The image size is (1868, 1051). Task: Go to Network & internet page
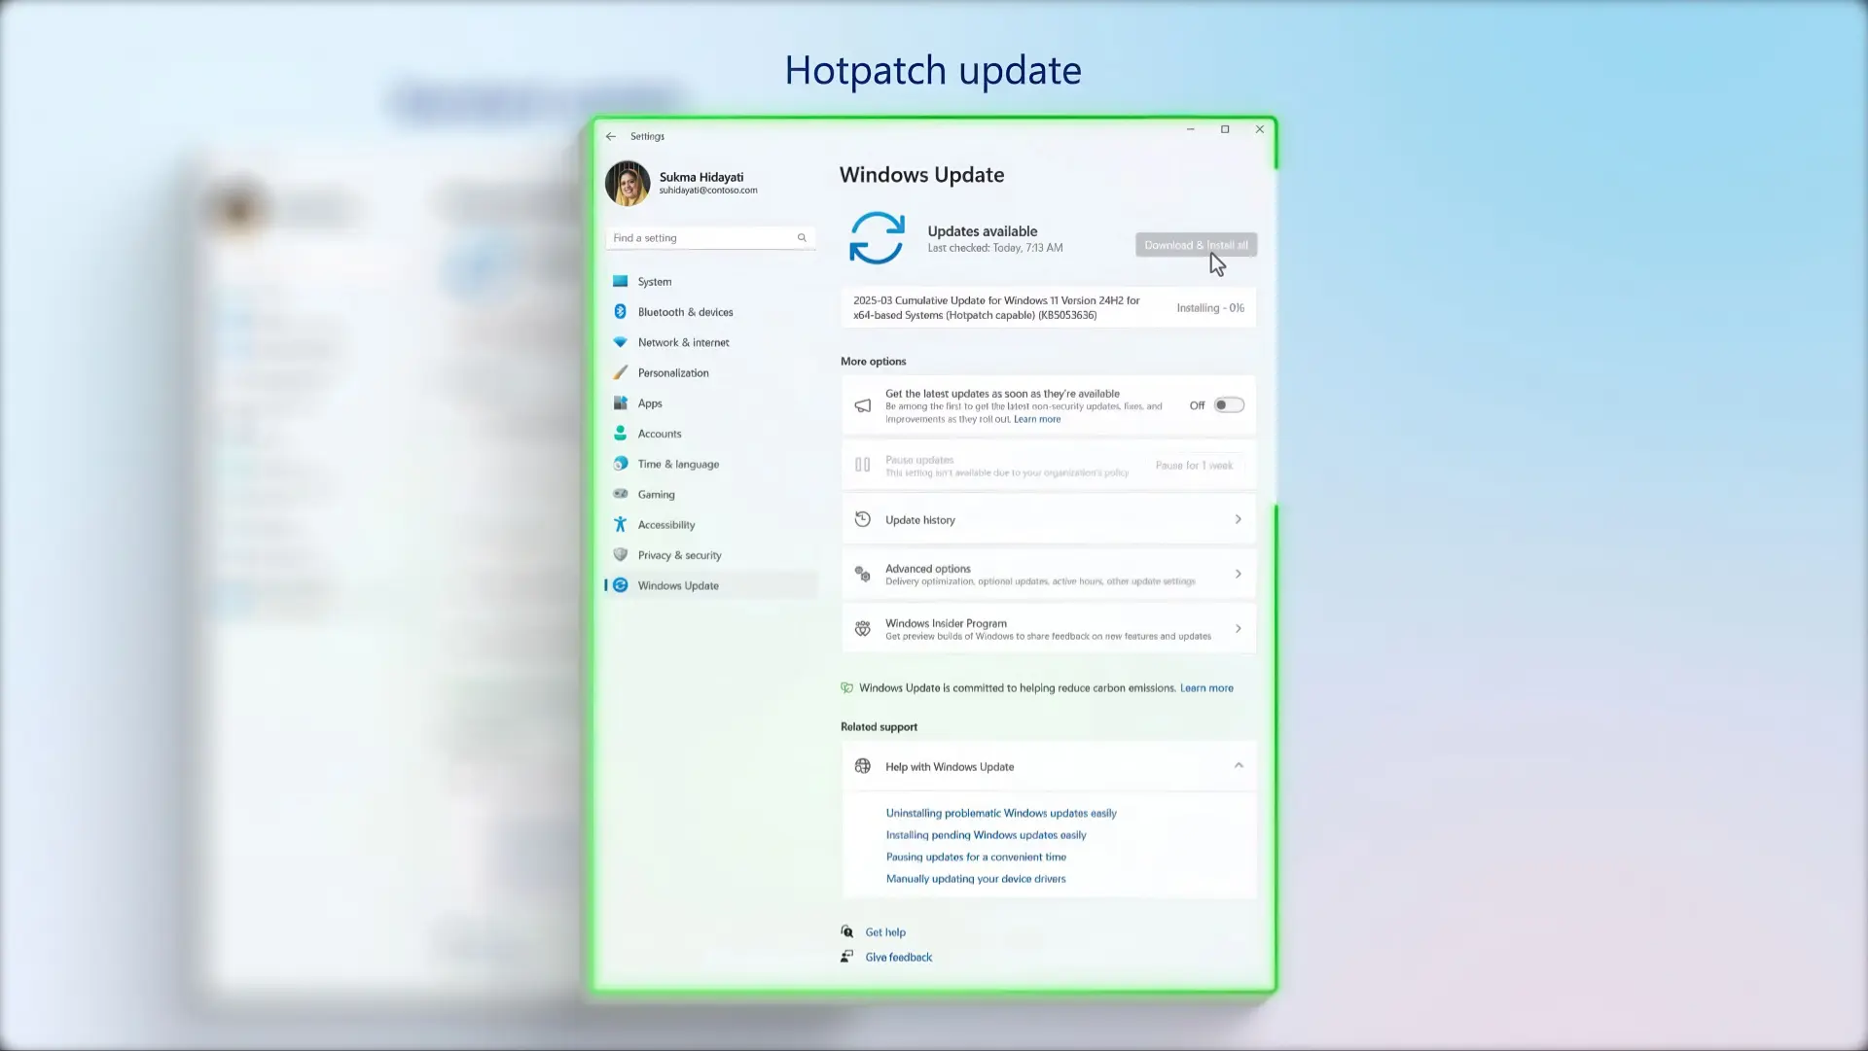pos(684,342)
